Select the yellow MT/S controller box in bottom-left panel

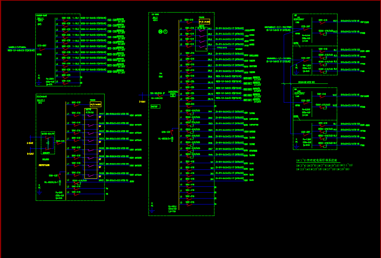[x=95, y=104]
